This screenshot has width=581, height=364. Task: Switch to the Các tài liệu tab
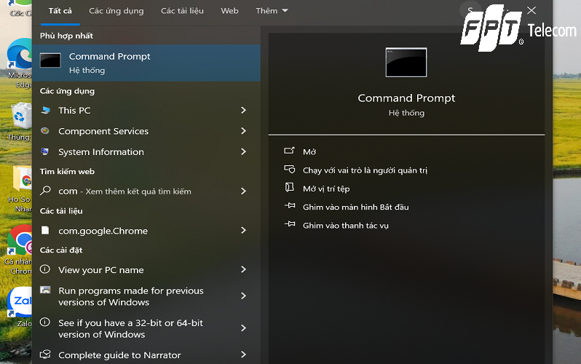point(182,11)
